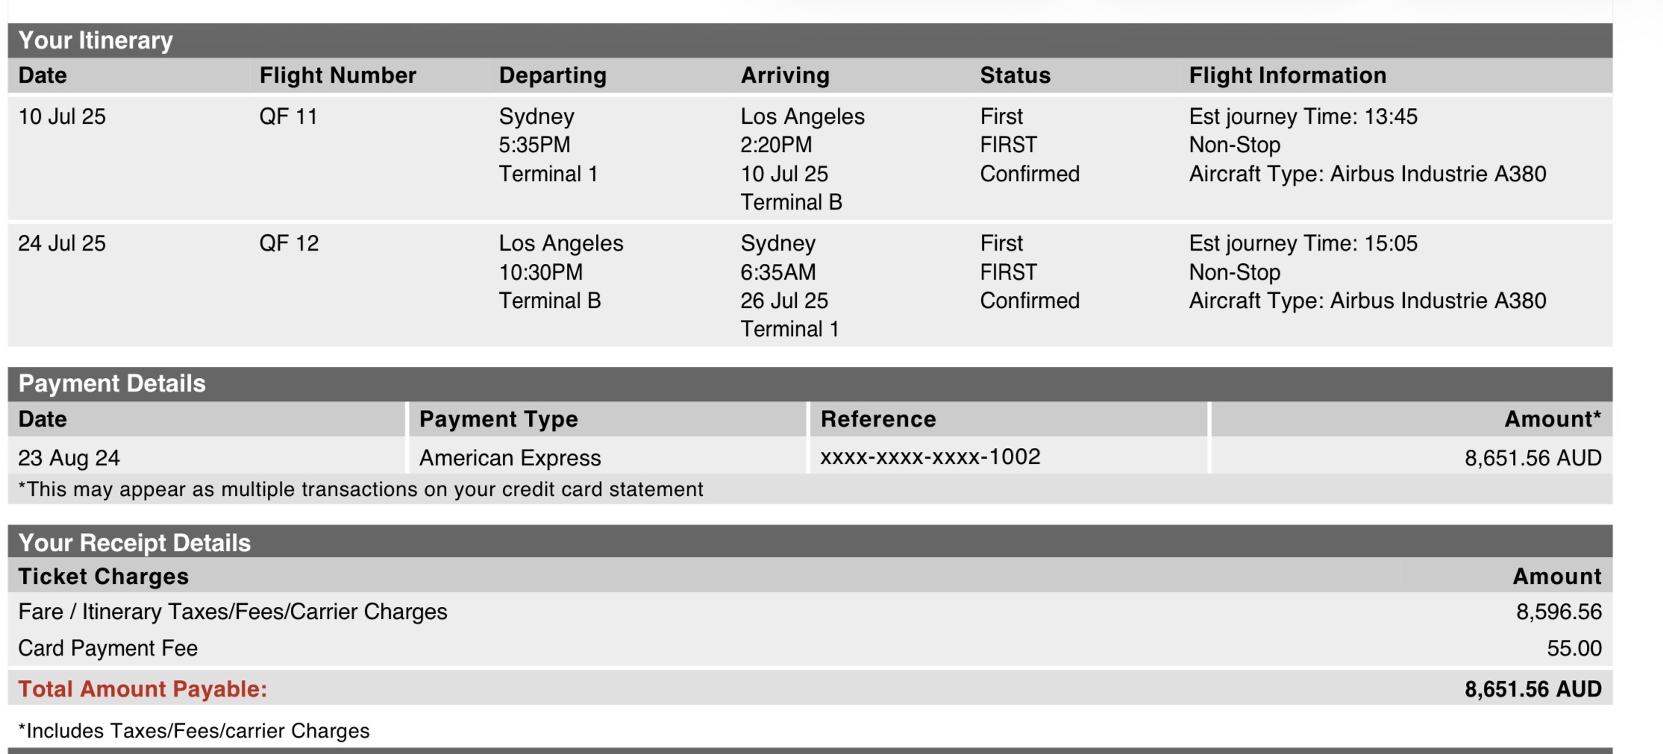Select the Card Payment Fee row
The width and height of the screenshot is (1663, 754).
pos(810,648)
